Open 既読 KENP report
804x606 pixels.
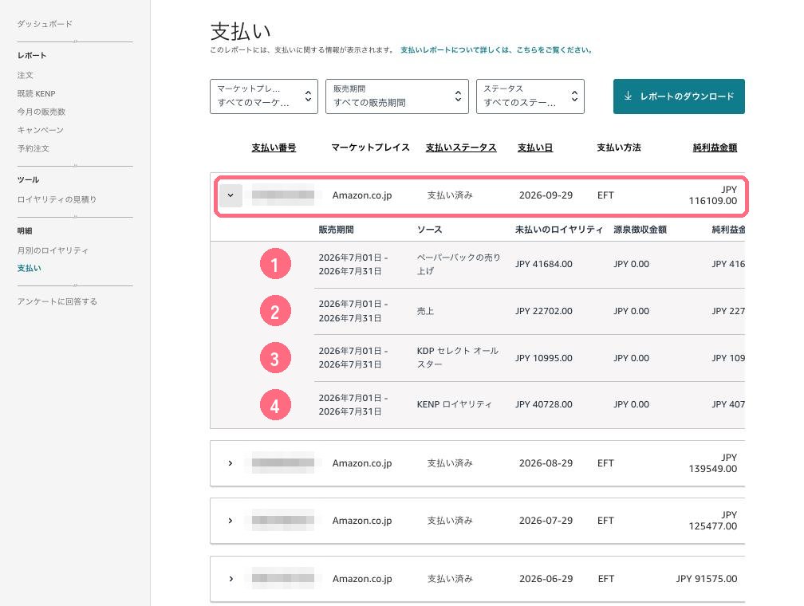tap(36, 93)
